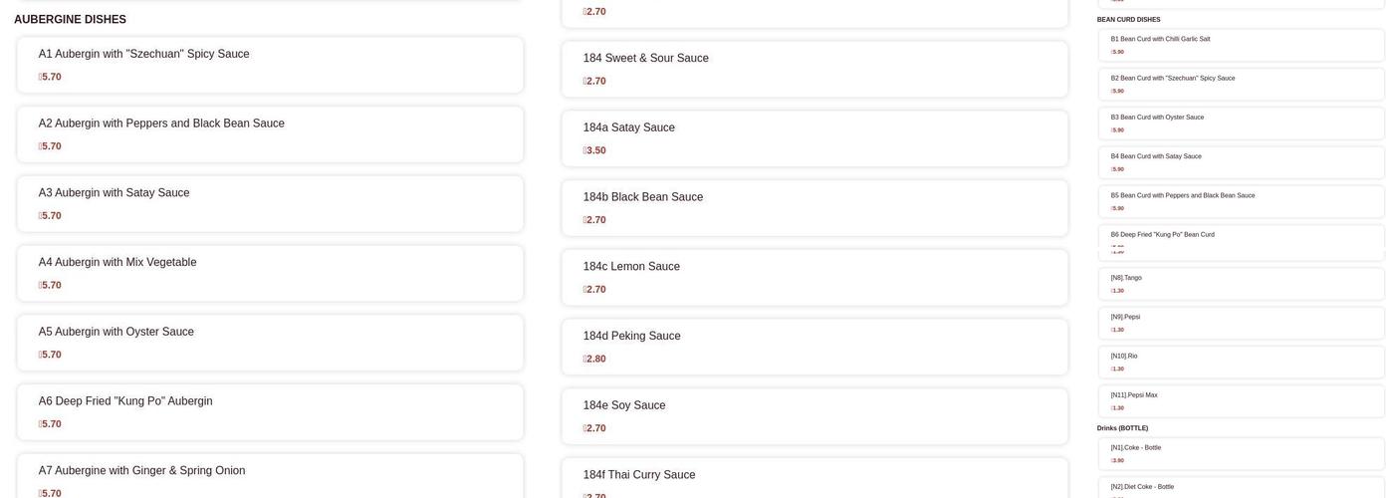Viewport: 1394px width, 498px height.
Task: Choose A3 Aubergin with Satay Sauce
Action: click(x=270, y=204)
